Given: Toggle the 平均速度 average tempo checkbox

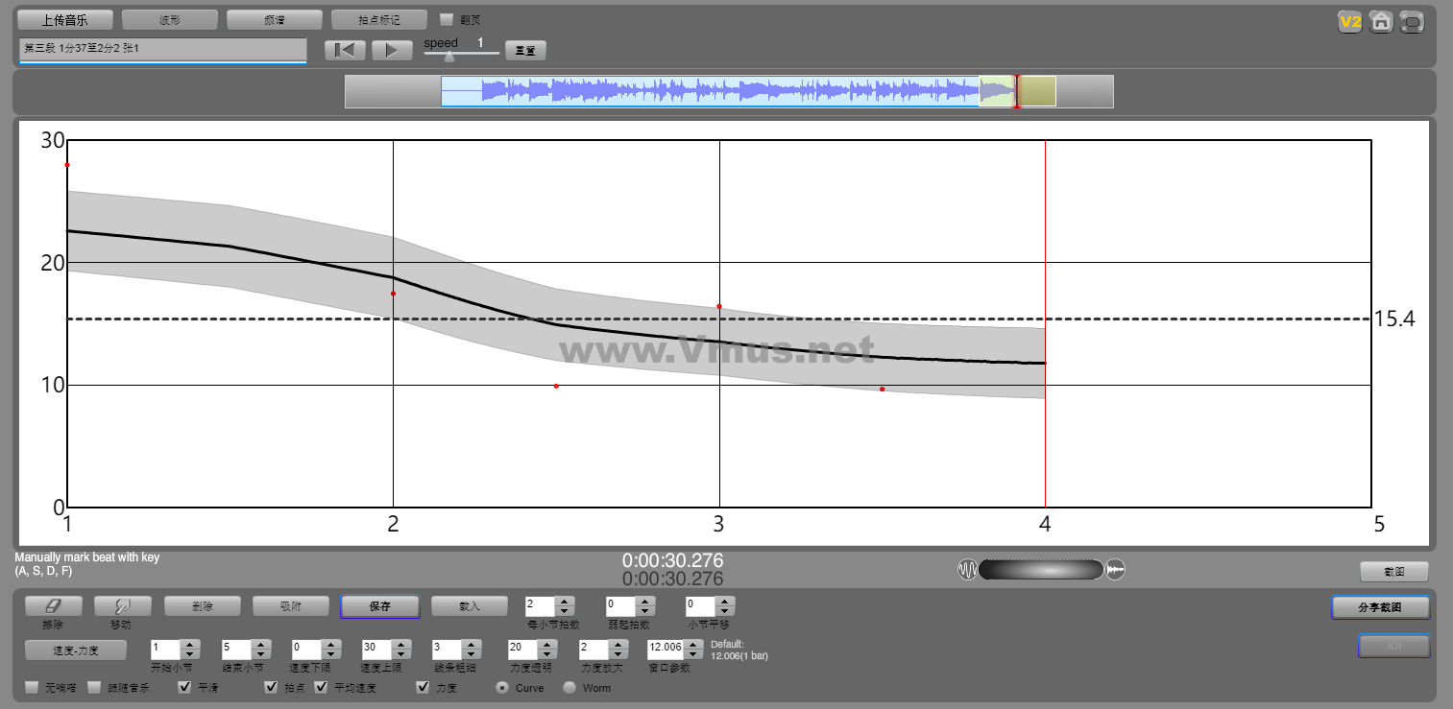Looking at the screenshot, I should pos(321,687).
